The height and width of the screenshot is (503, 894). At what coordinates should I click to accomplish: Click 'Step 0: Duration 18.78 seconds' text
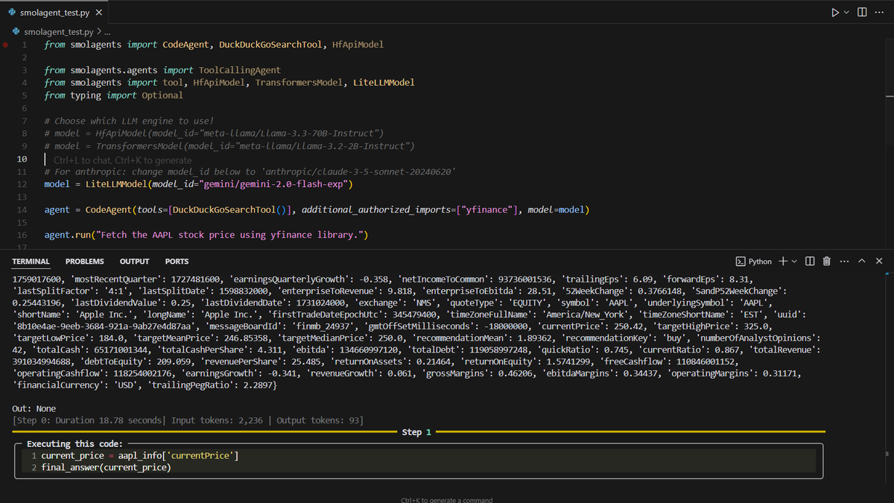click(x=87, y=420)
